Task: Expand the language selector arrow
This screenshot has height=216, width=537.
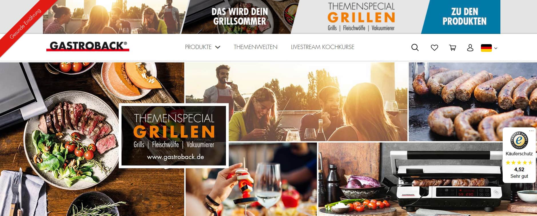Action: (x=496, y=48)
